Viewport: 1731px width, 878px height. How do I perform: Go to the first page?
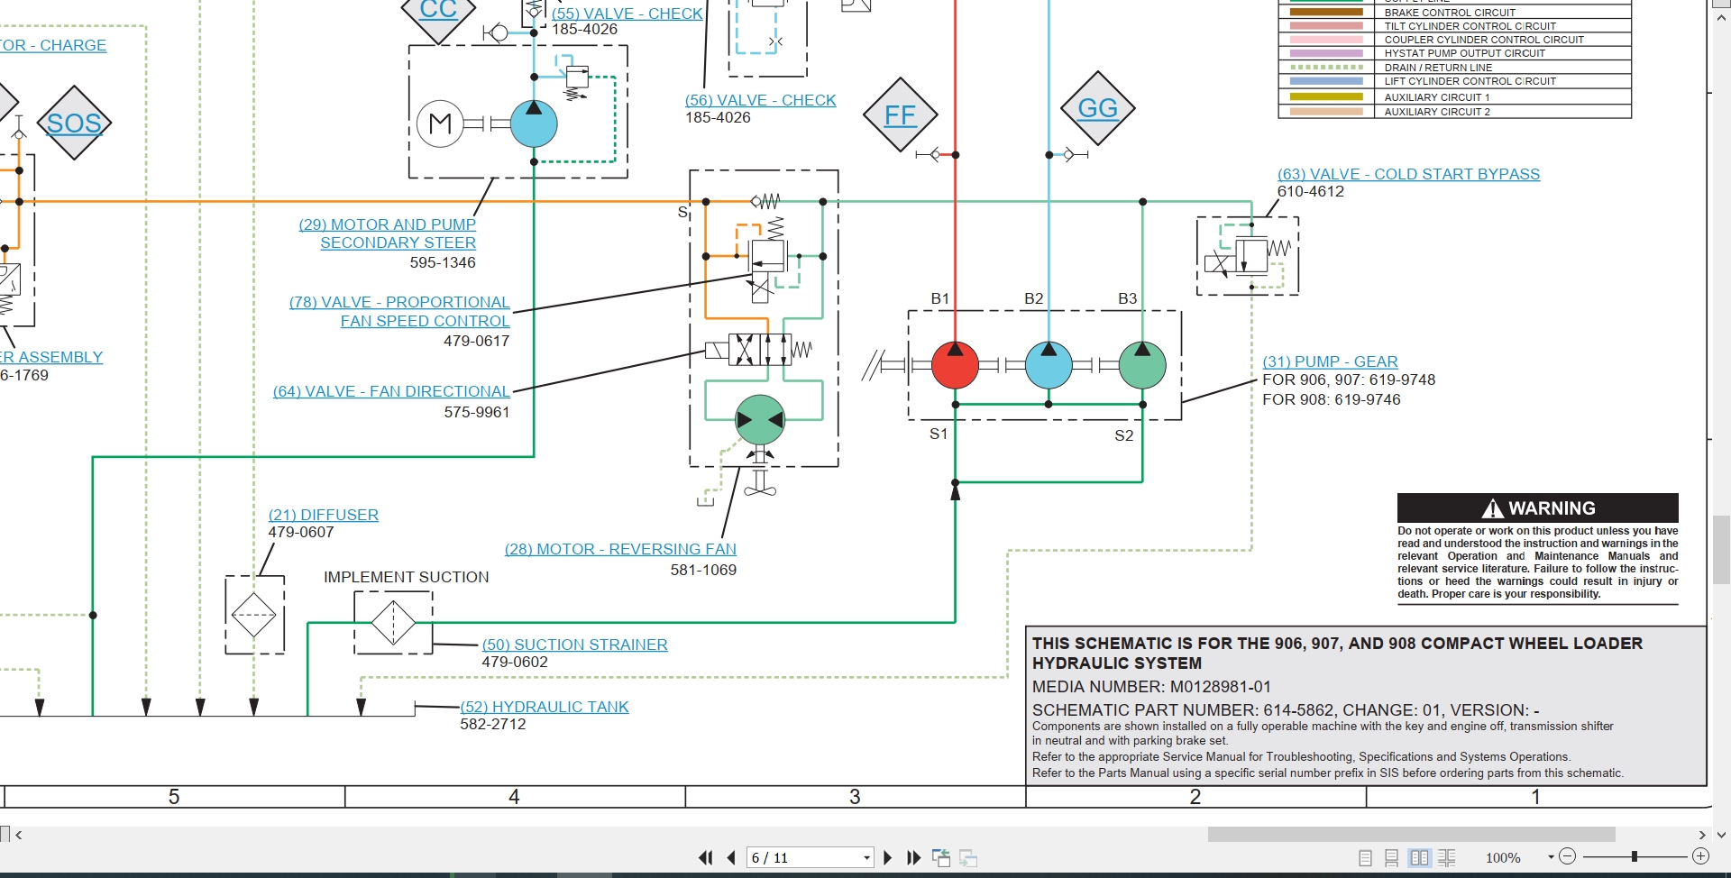coord(706,858)
